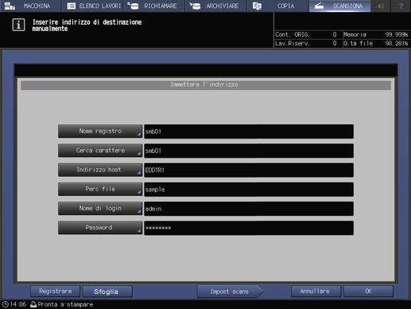
Task: Click the printer status icon
Action: 33,304
